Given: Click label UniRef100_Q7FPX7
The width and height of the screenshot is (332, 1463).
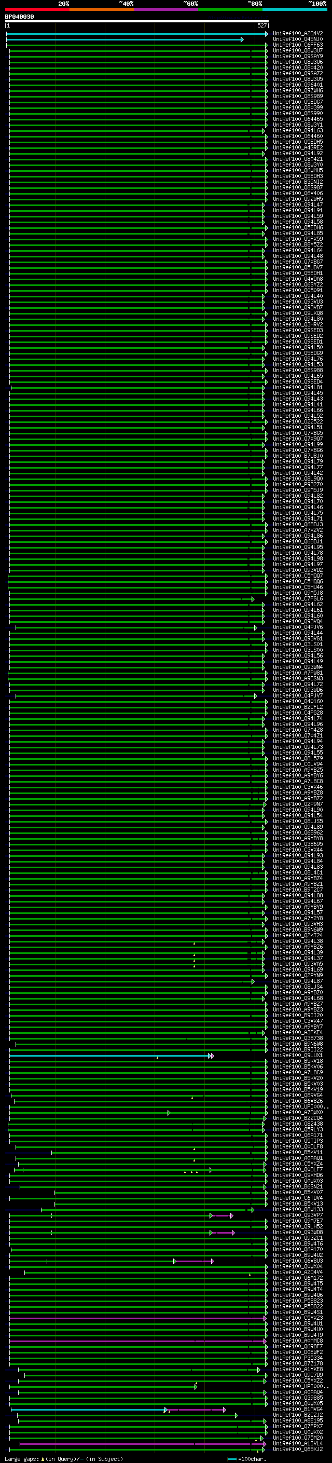Looking at the screenshot, I should coord(298,1426).
